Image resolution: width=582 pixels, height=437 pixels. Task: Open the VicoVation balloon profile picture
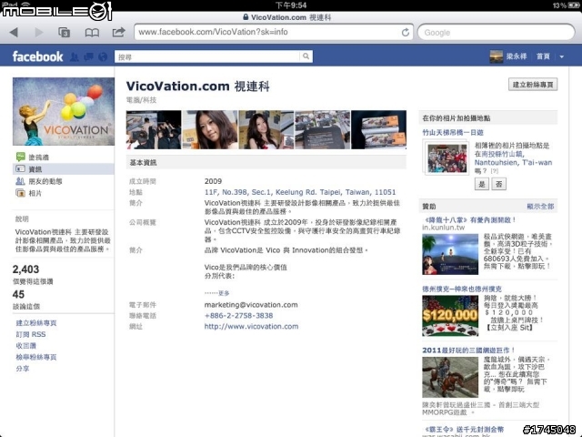(64, 111)
